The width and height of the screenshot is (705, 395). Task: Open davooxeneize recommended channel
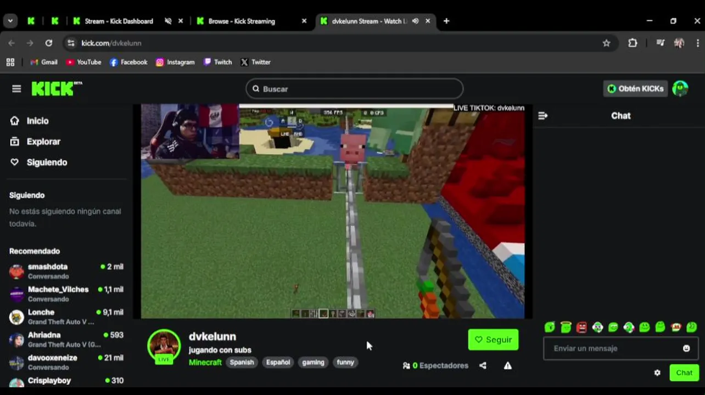[x=66, y=362]
